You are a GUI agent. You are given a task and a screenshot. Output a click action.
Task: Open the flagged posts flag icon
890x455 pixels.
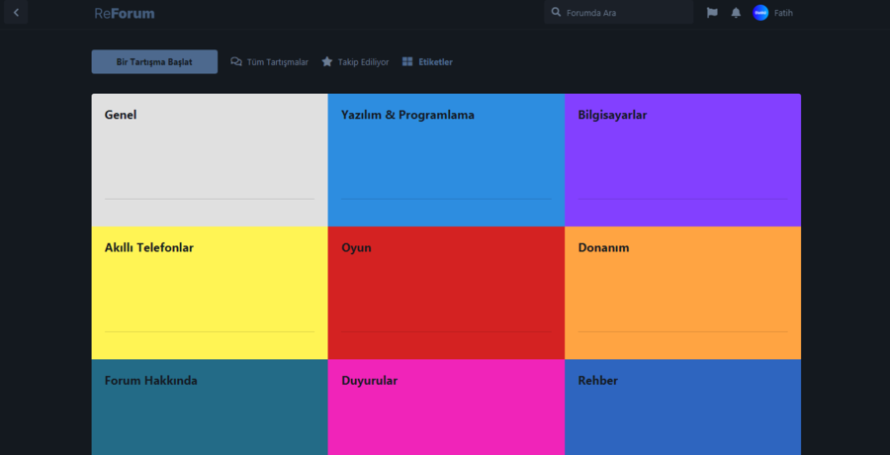712,13
